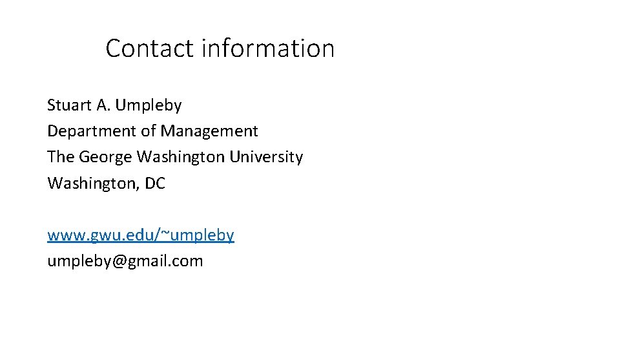
Task: Click the word "George" in the university name
Action: pyautogui.click(x=105, y=157)
